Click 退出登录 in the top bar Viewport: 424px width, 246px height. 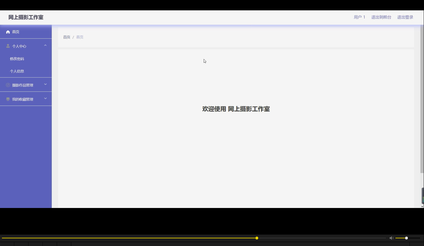pos(405,17)
